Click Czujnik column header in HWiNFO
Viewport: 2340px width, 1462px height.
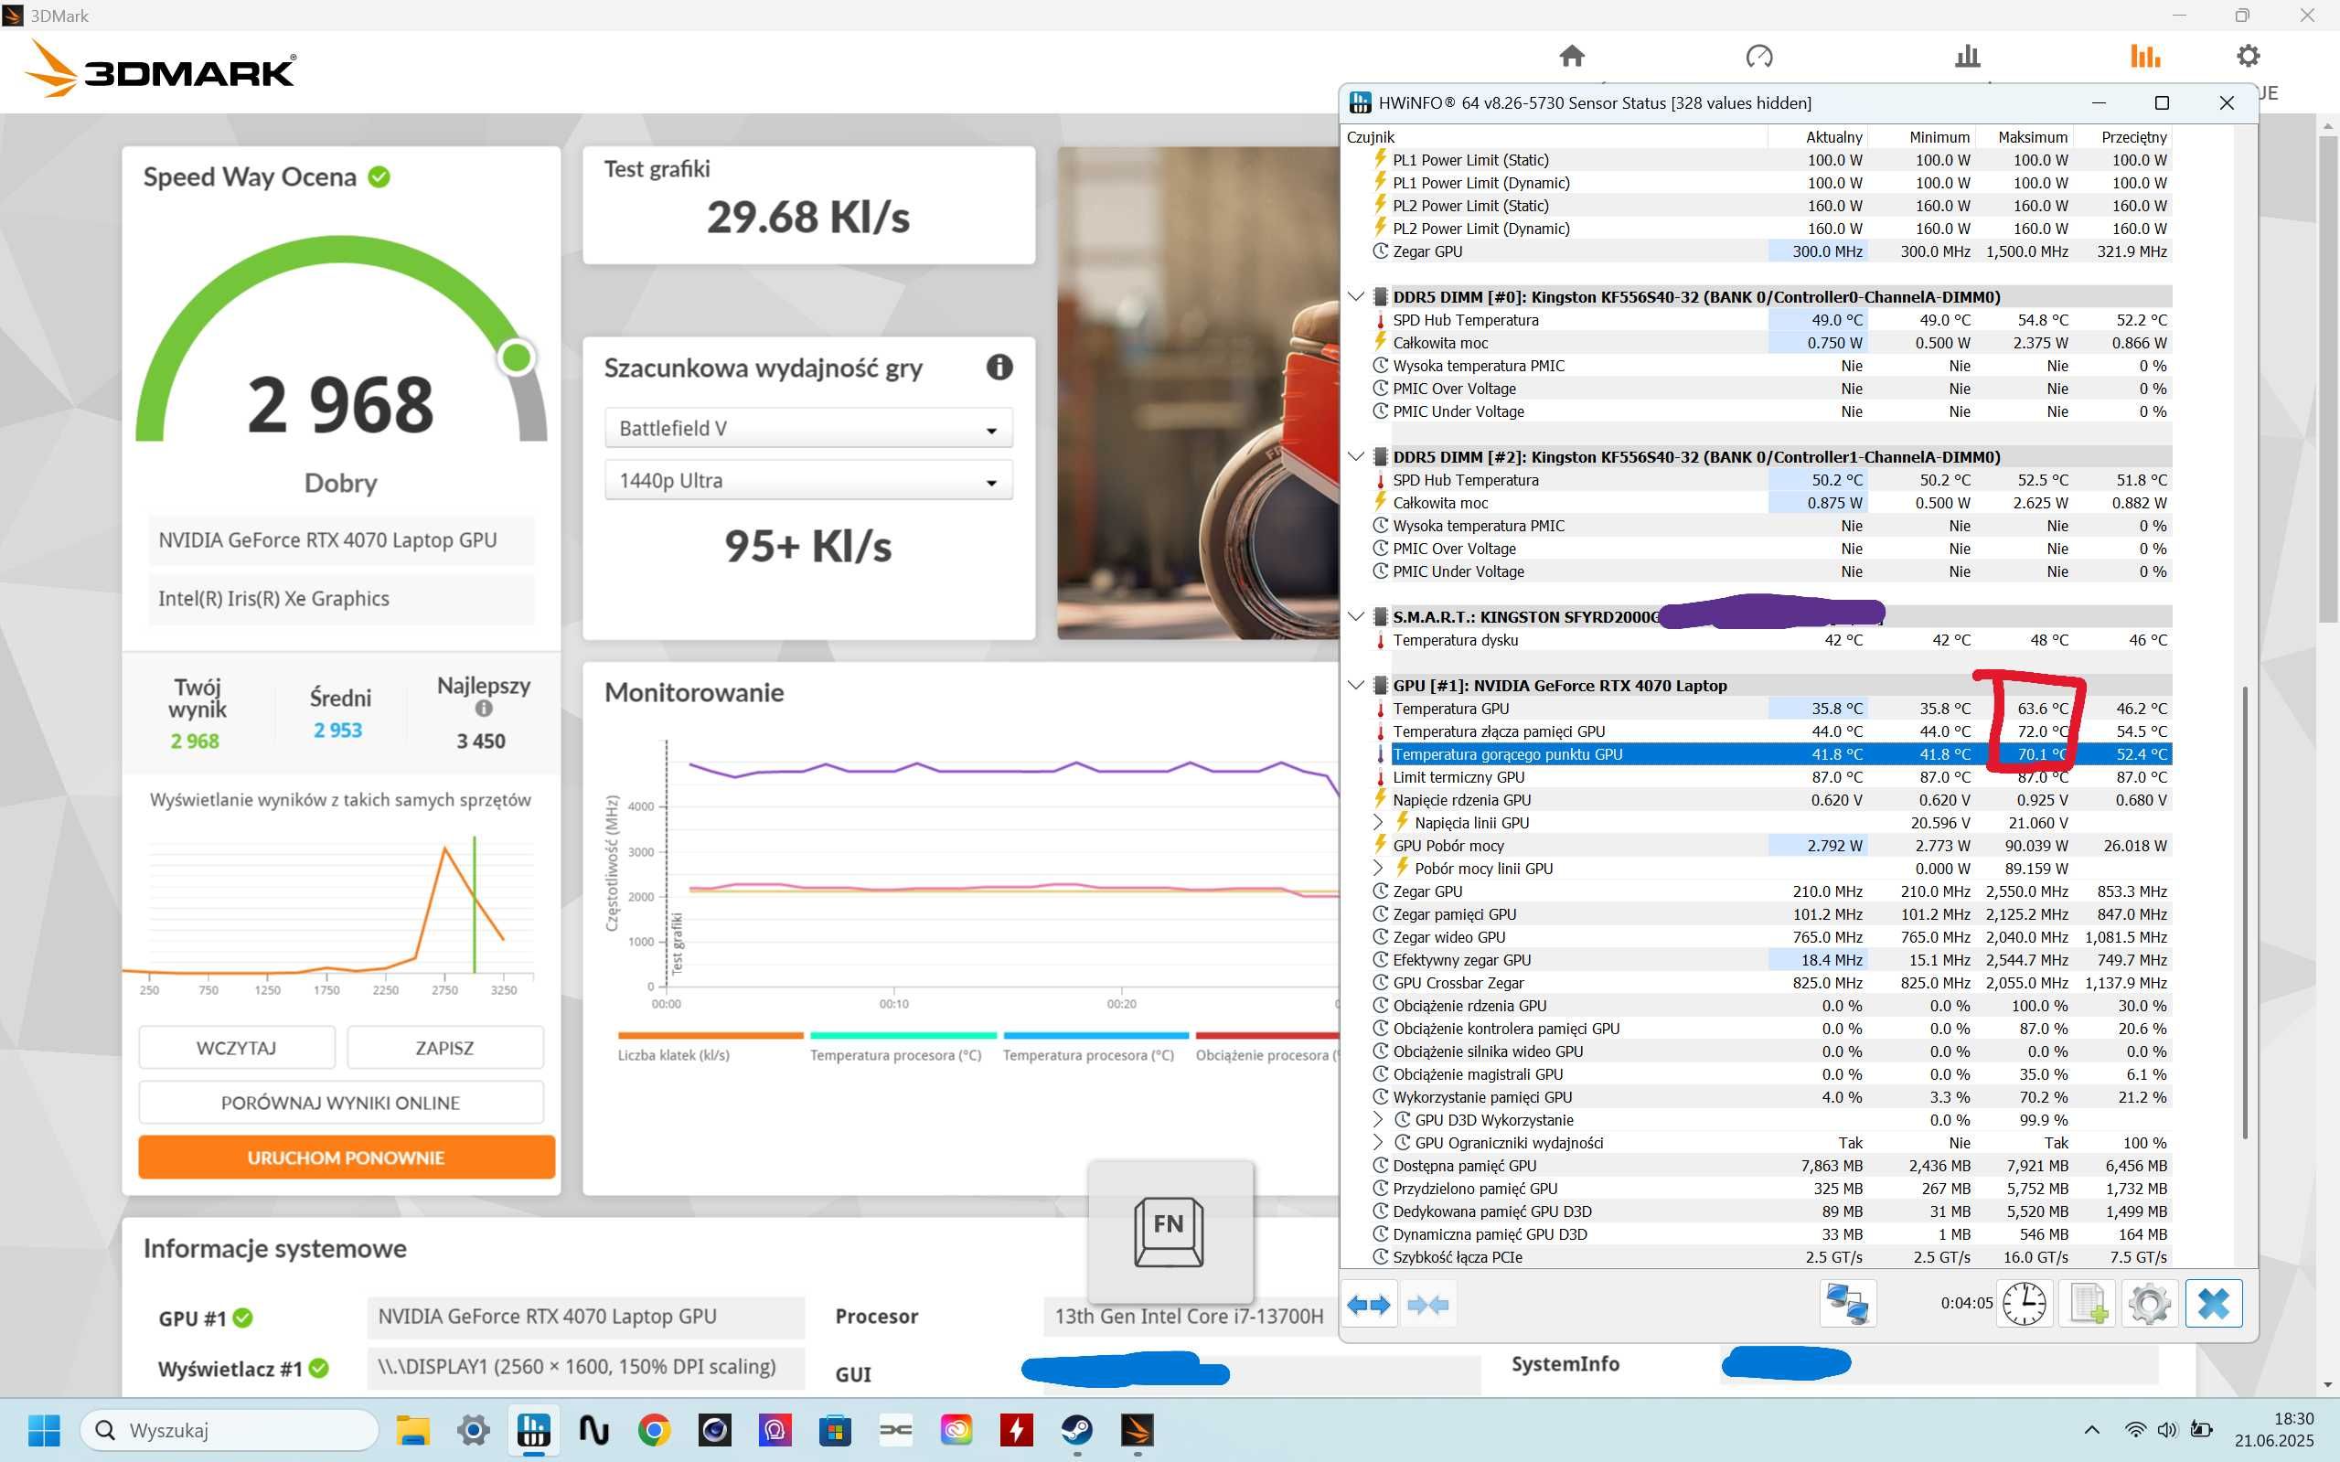point(1555,137)
